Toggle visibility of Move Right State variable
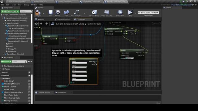The image size is (198, 111). (29, 95)
